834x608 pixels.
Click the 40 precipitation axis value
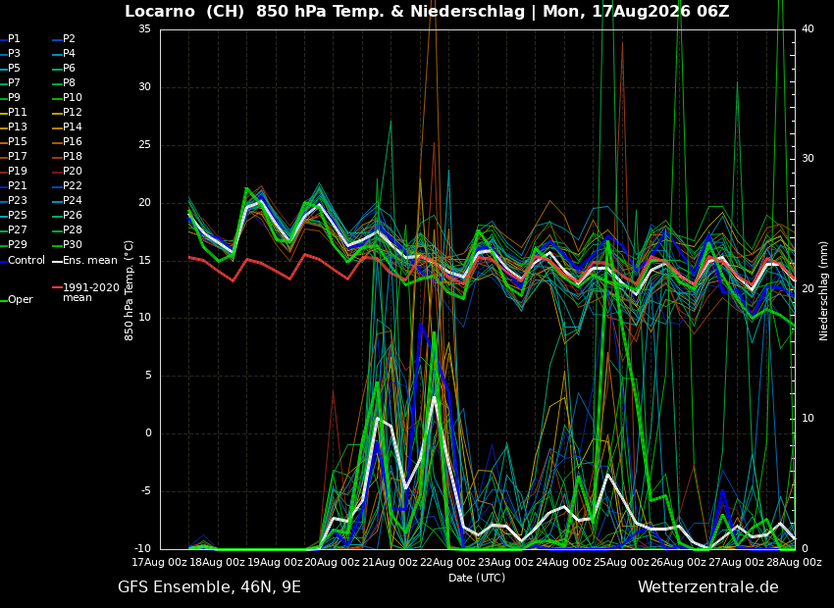(808, 28)
